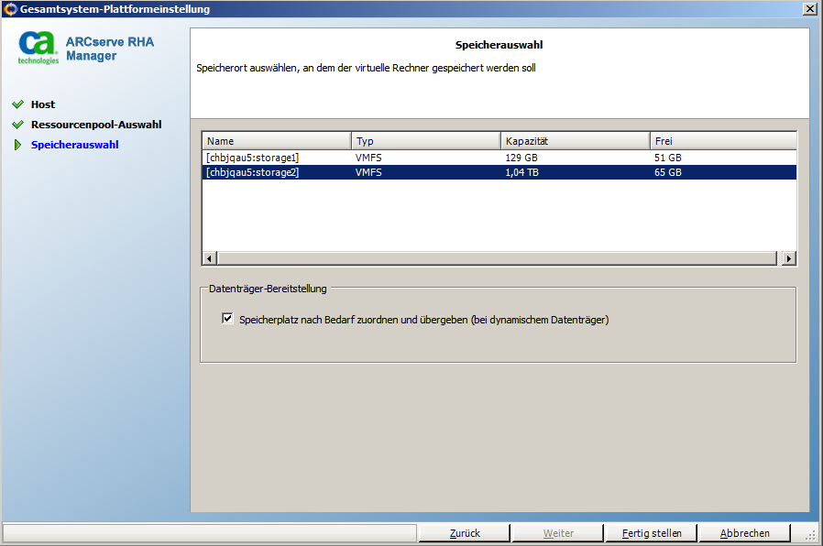Viewport: 823px width, 546px height.
Task: Sort by Frei column header
Action: (723, 141)
